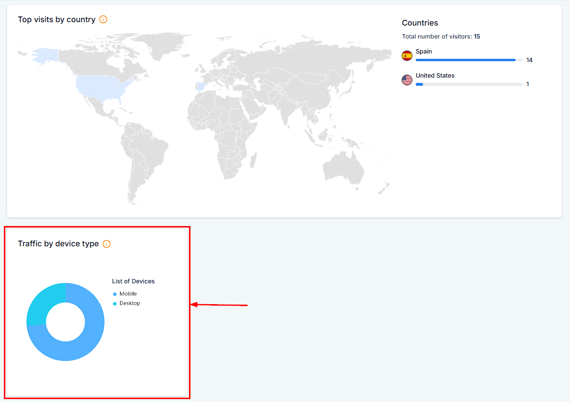Click United States' visitor progress bar
Image resolution: width=570 pixels, height=402 pixels.
[469, 84]
